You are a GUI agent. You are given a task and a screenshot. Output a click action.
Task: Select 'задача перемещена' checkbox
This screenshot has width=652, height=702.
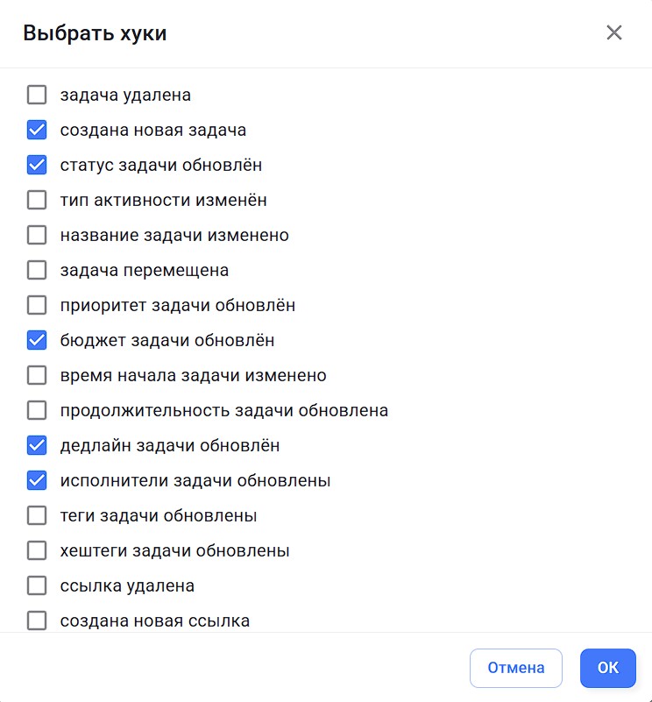(x=37, y=270)
